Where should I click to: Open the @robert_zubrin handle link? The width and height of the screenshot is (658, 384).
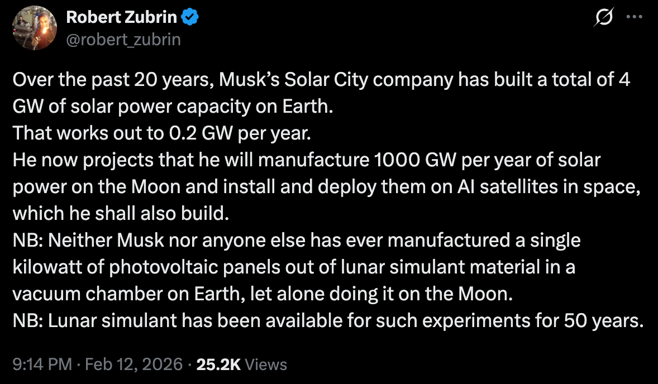[x=123, y=39]
